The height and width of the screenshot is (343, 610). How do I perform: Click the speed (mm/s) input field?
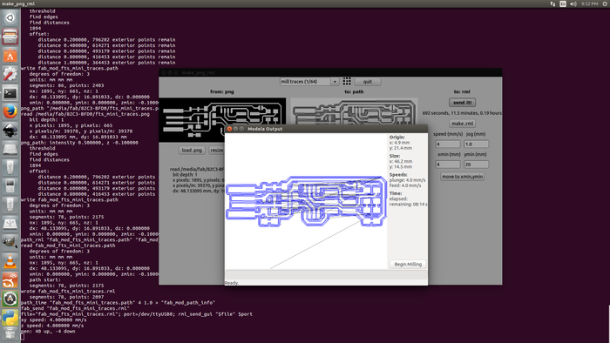click(448, 144)
